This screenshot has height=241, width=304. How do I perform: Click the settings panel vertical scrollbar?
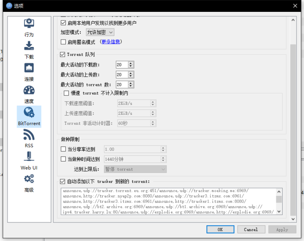[293, 119]
